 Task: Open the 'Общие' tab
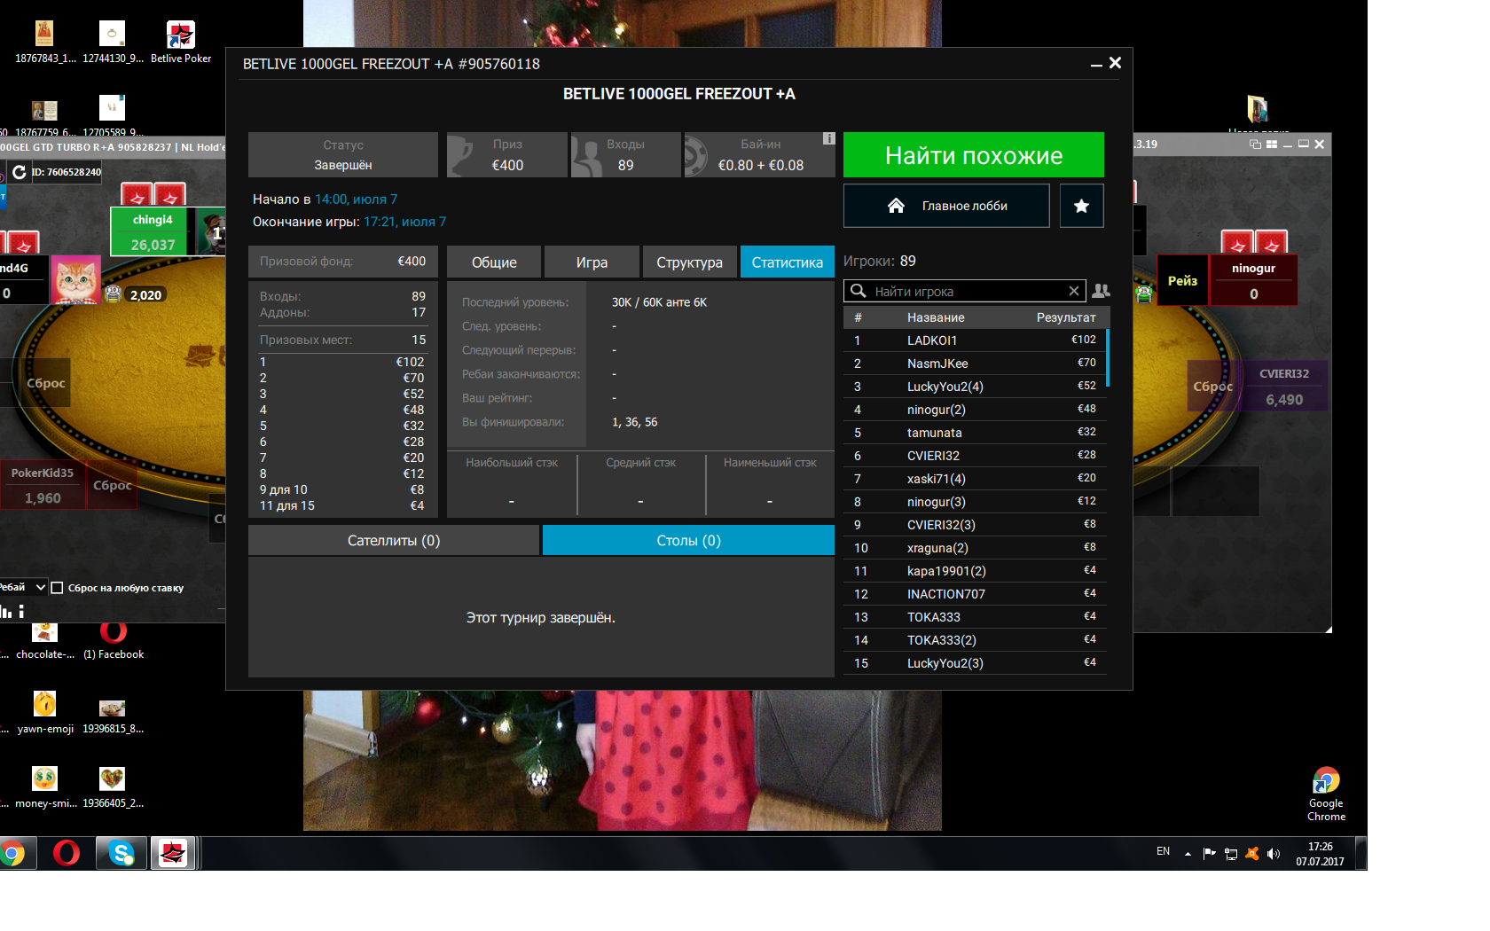tap(494, 262)
